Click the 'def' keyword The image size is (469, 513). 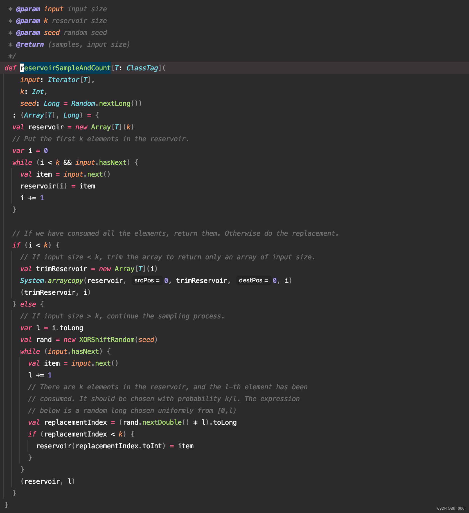point(10,68)
